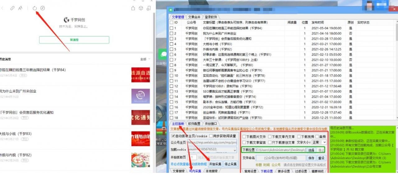Click the rightmost toolbar icon beside the cube

149,8
